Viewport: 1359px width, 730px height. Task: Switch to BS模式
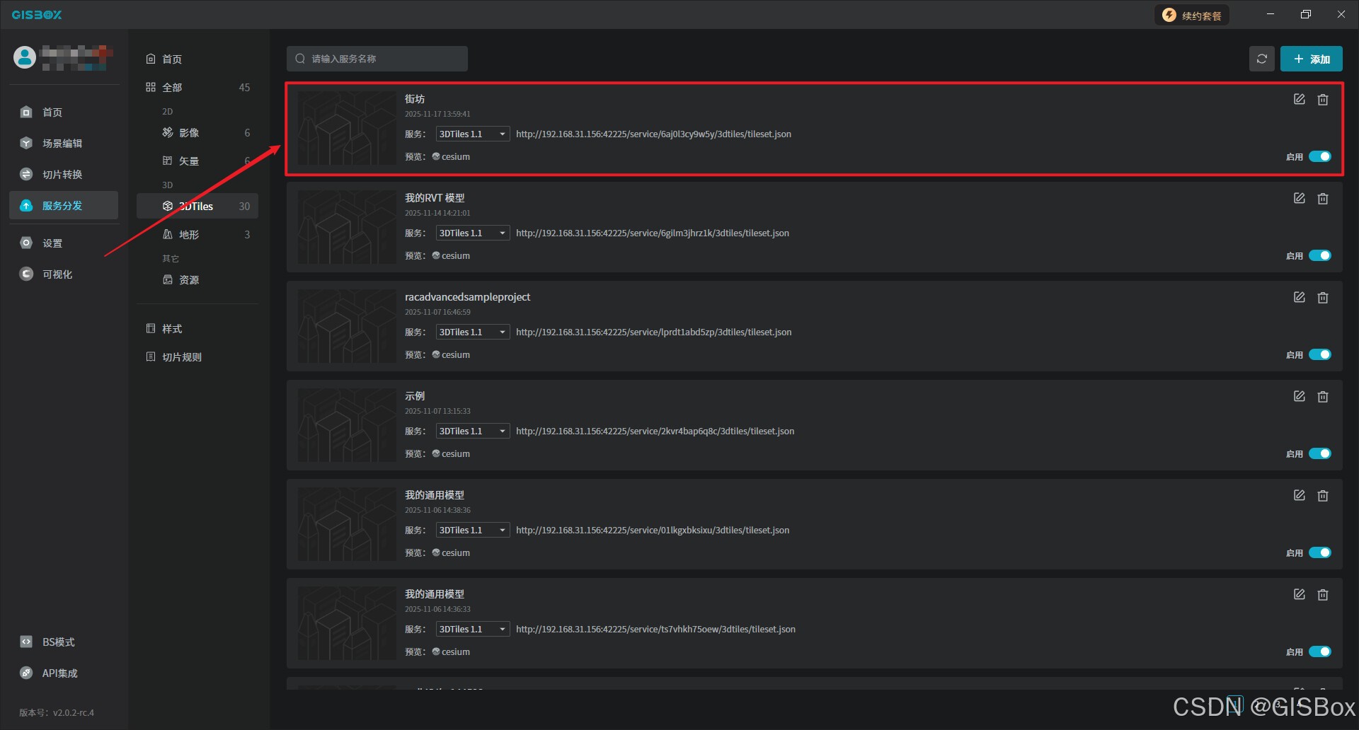click(64, 642)
